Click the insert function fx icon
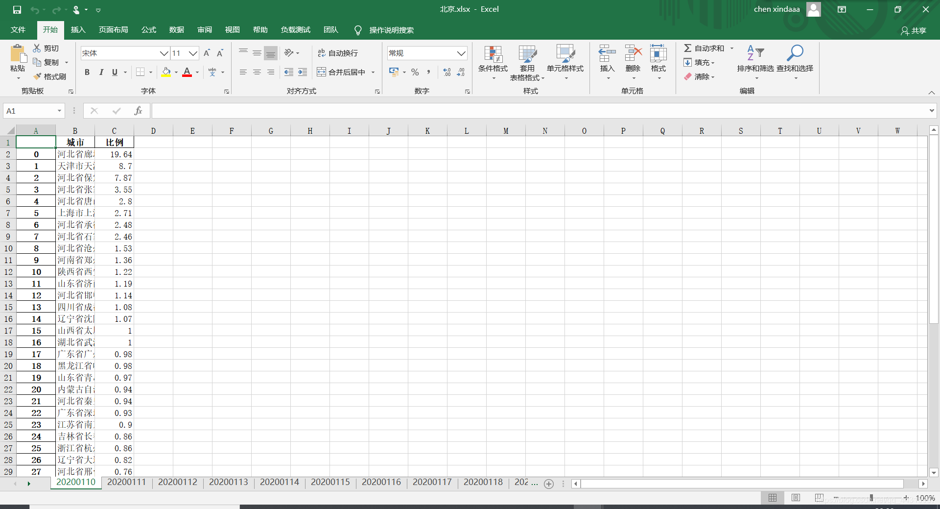940x509 pixels. click(138, 111)
